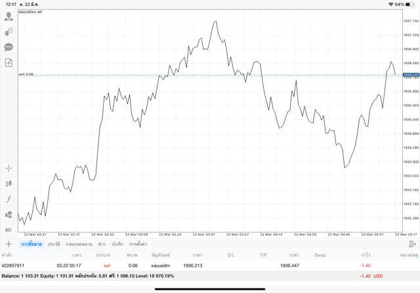This screenshot has width=420, height=293.
Task: Sort positions by กำไร profit column
Action: [x=366, y=254]
